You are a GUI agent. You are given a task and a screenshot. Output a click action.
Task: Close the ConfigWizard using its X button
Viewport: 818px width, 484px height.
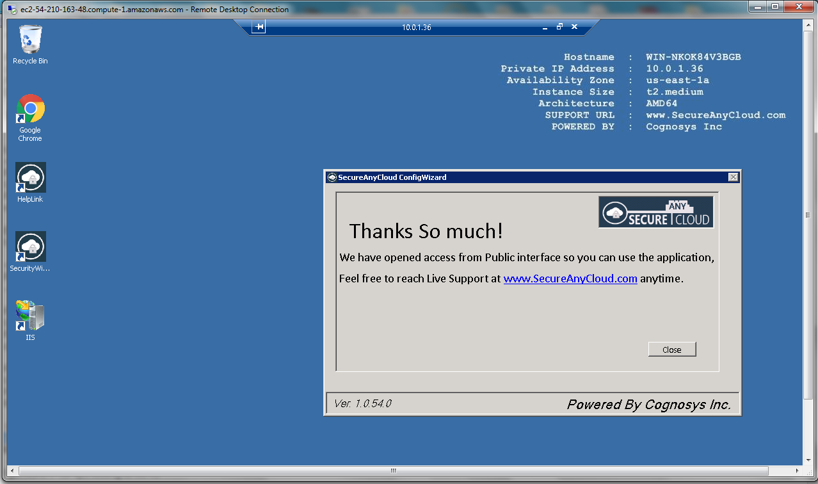point(734,177)
